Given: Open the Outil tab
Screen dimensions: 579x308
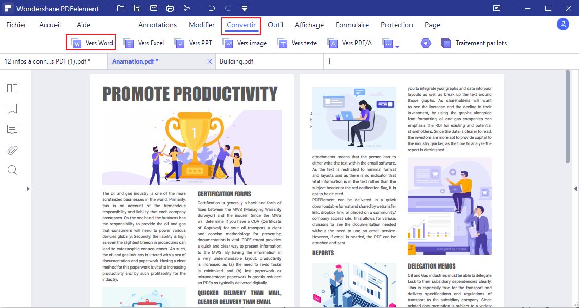Looking at the screenshot, I should click(x=275, y=25).
